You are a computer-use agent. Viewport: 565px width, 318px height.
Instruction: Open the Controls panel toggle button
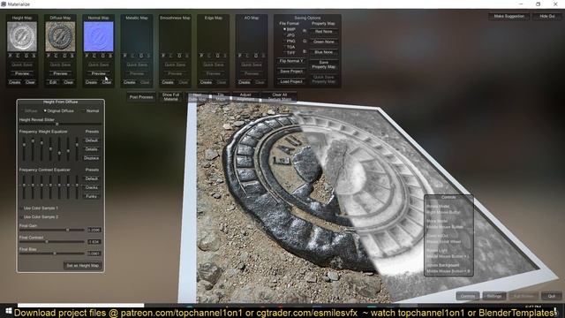[468, 296]
